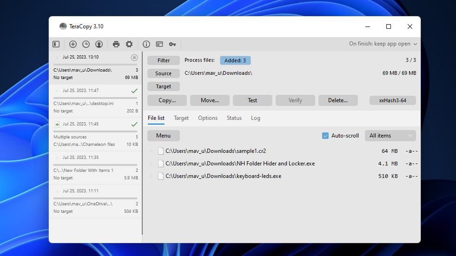Maximize the TeraCopy window

pyautogui.click(x=389, y=26)
